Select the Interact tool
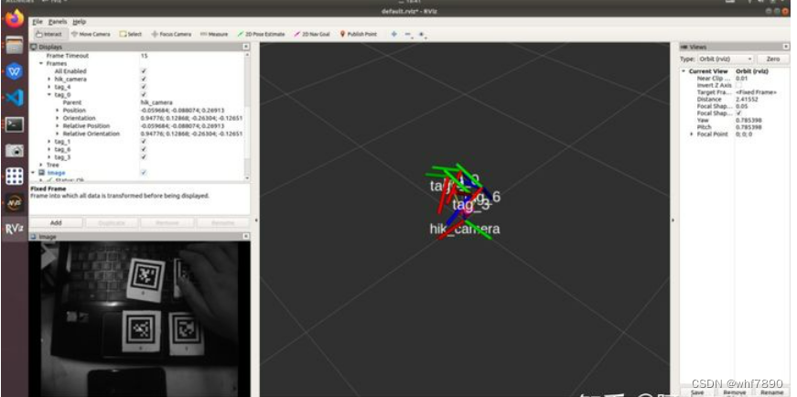 pos(49,34)
